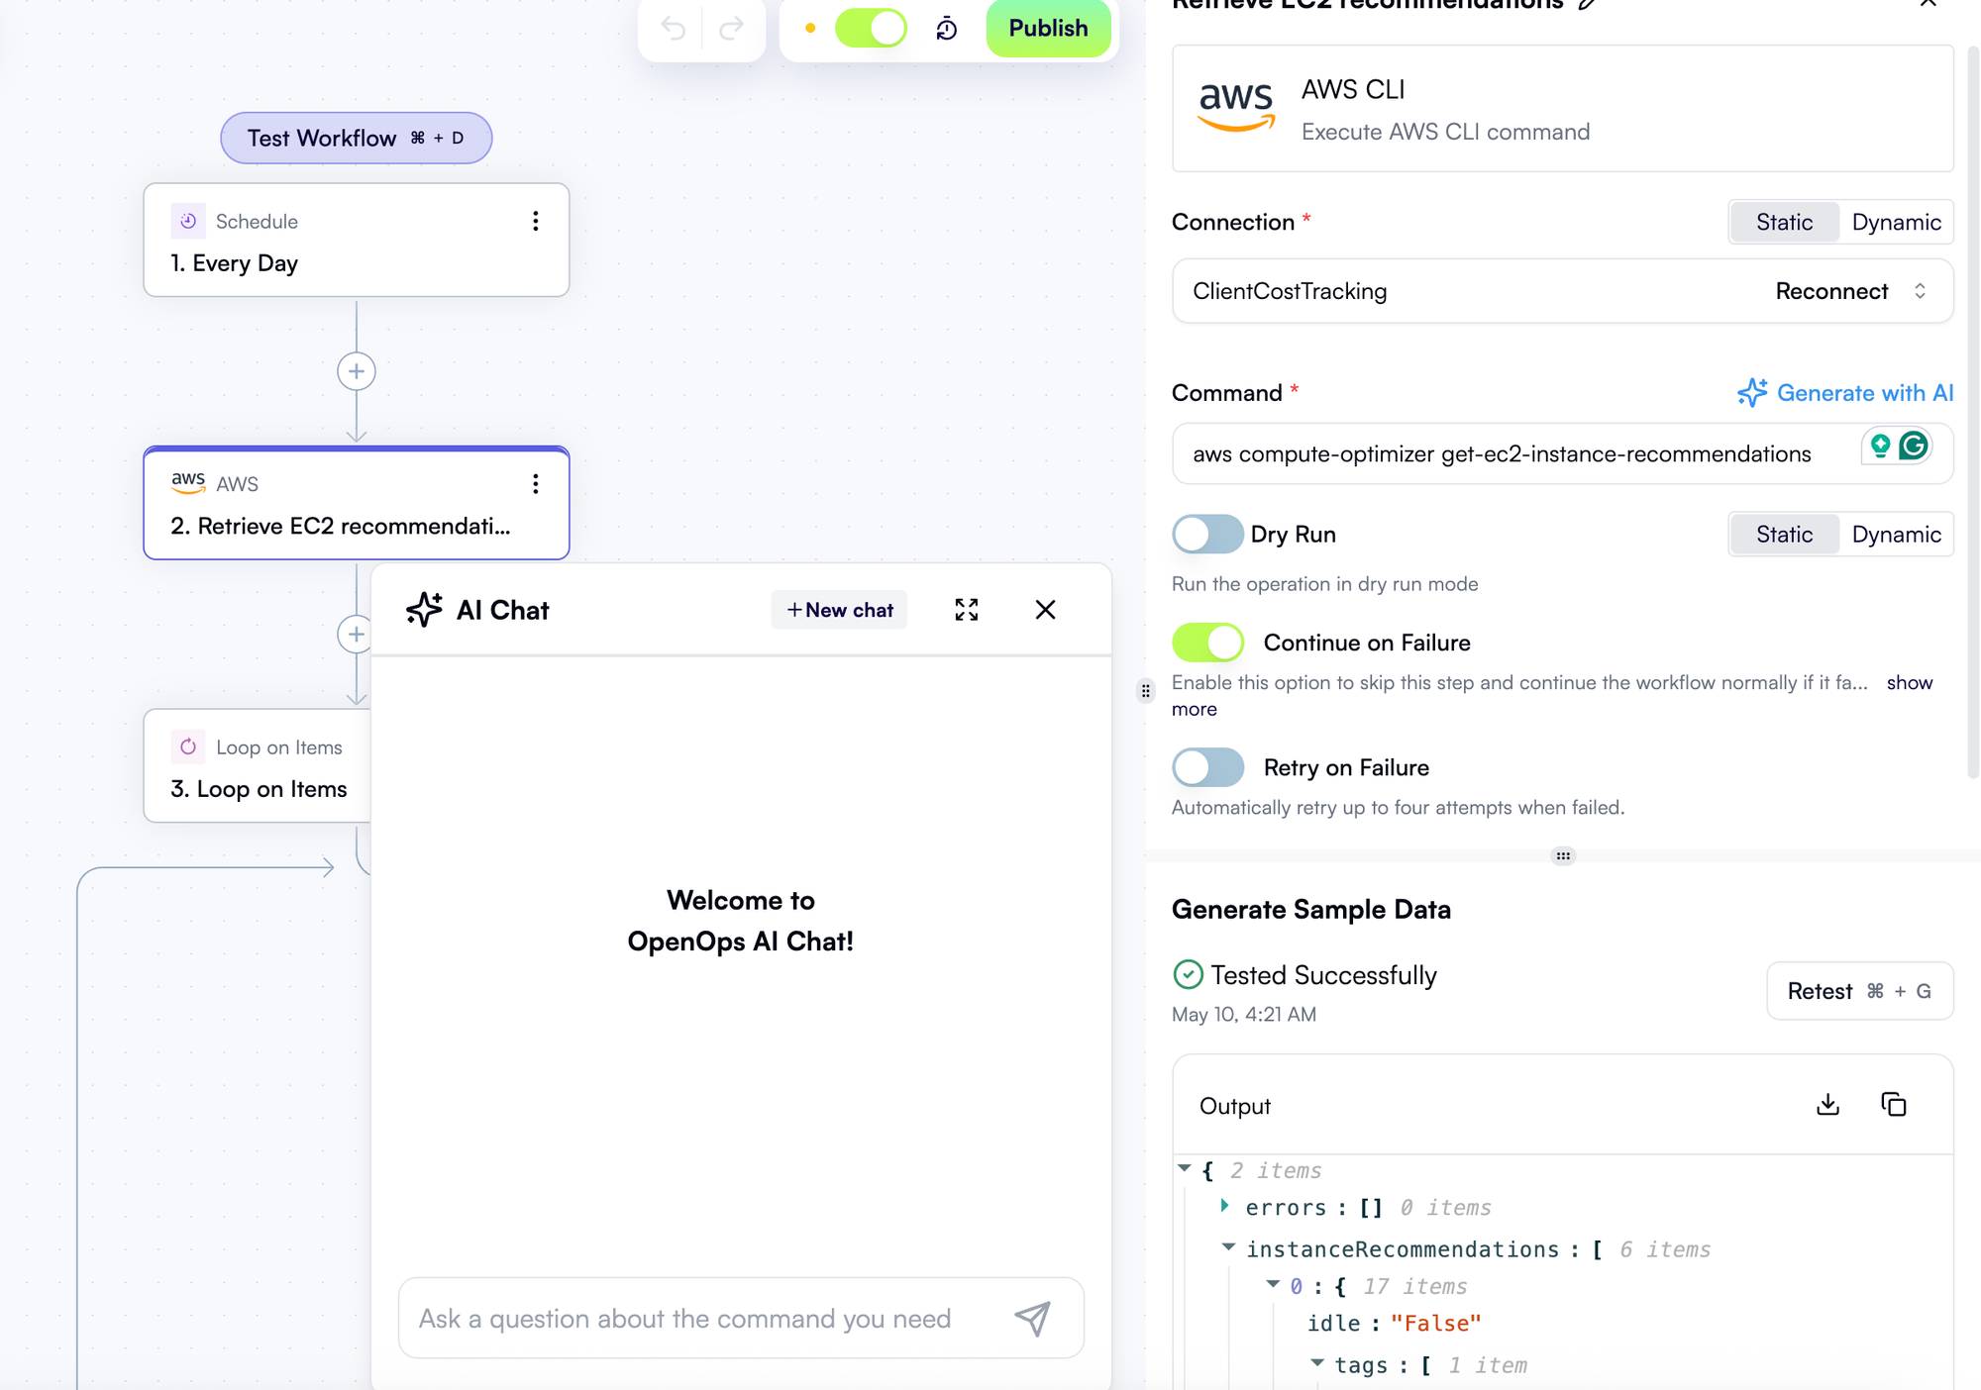Set Dry Run mode to Static
Viewport: 1981px width, 1390px height.
1784,534
